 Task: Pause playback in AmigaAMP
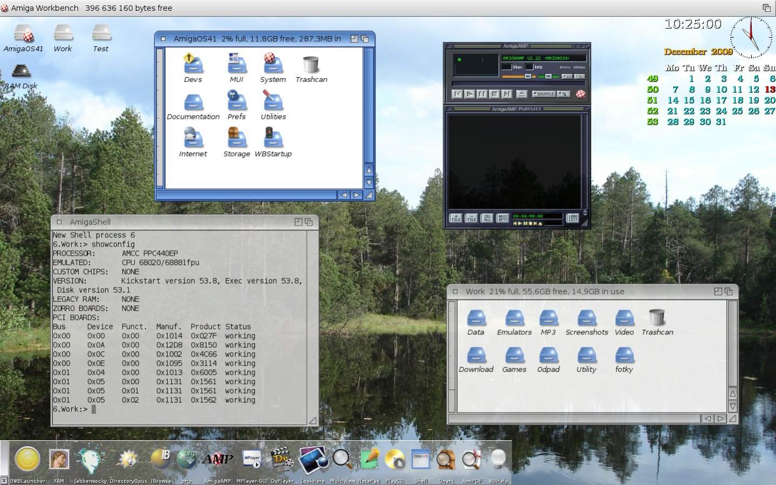coord(482,94)
